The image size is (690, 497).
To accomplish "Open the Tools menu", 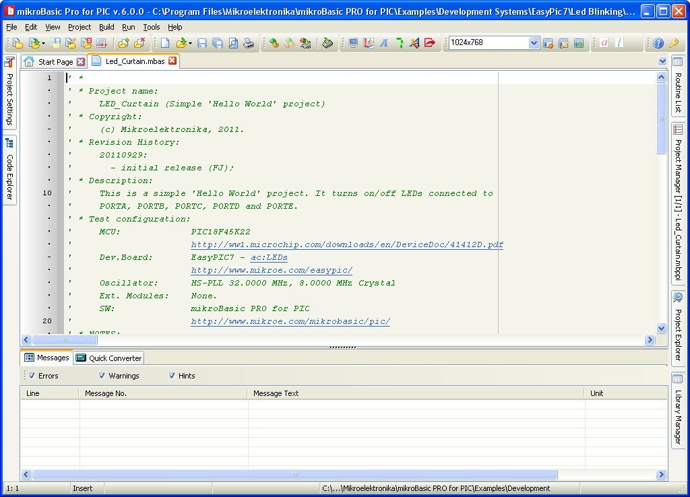I will click(152, 27).
